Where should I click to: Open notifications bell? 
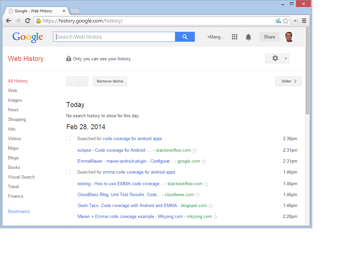[x=248, y=37]
